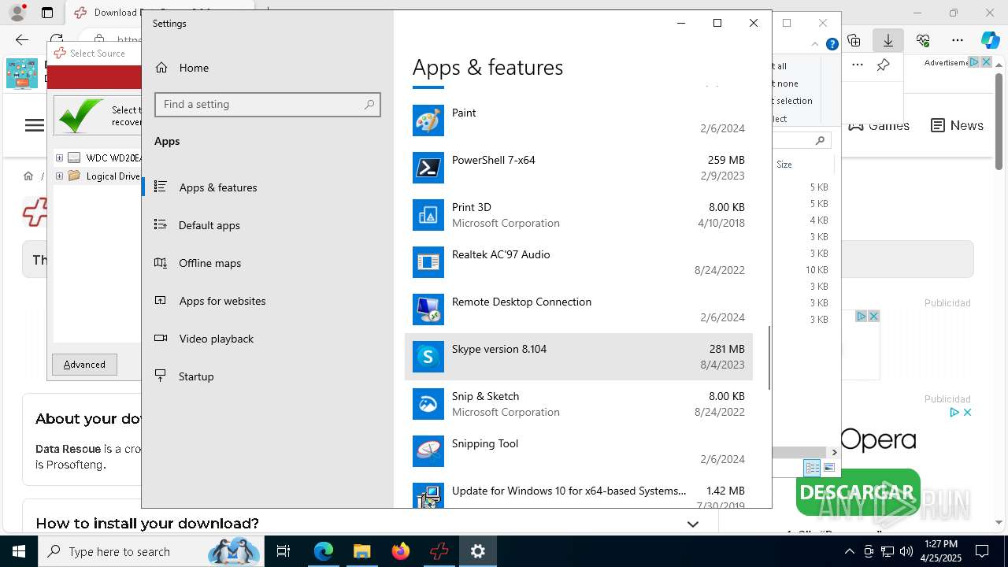1008x567 pixels.
Task: Select the PowerShell 7-x64 icon
Action: pyautogui.click(x=428, y=168)
